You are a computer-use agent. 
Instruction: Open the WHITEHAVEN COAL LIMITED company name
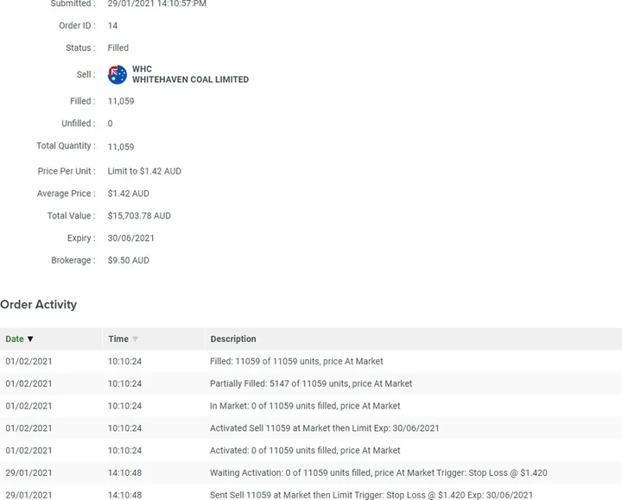coord(190,79)
